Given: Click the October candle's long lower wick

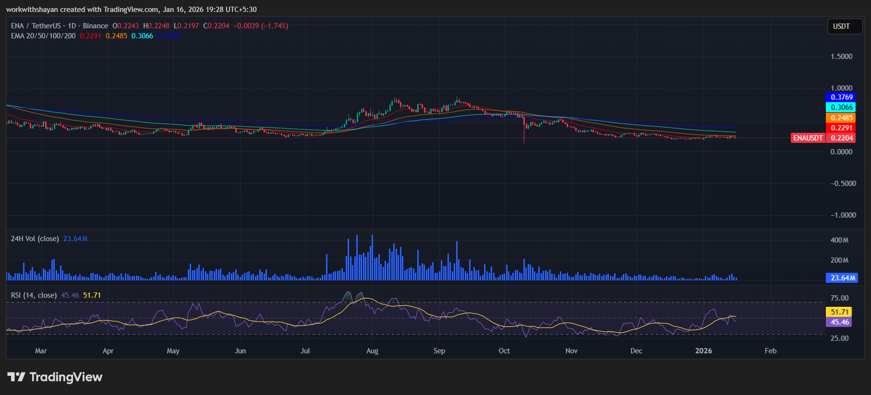Looking at the screenshot, I should (524, 137).
